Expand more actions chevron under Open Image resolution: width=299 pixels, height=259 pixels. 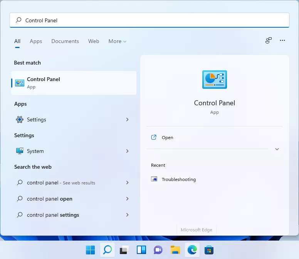click(277, 149)
